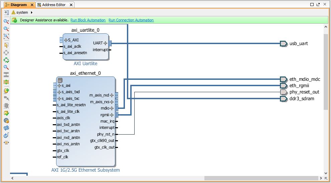
Task: Expand the S_AXI port on axi_uartlite_0
Action: pyautogui.click(x=66, y=40)
